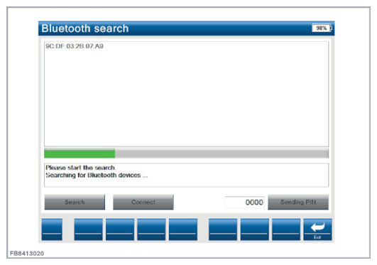Check the 98% battery indicator
377x265 pixels.
[x=322, y=28]
